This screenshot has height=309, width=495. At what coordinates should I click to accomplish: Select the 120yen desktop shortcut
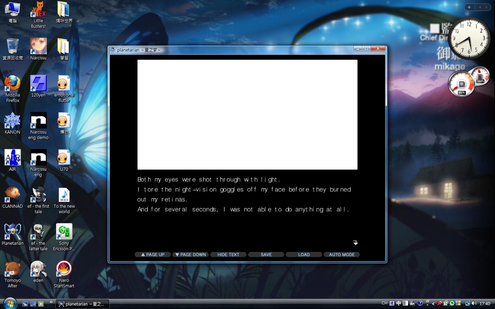coord(38,86)
